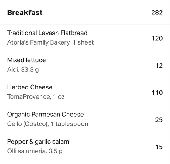Select the 110 calorie value for Herbed Cheese
The height and width of the screenshot is (164, 170).
157,93
